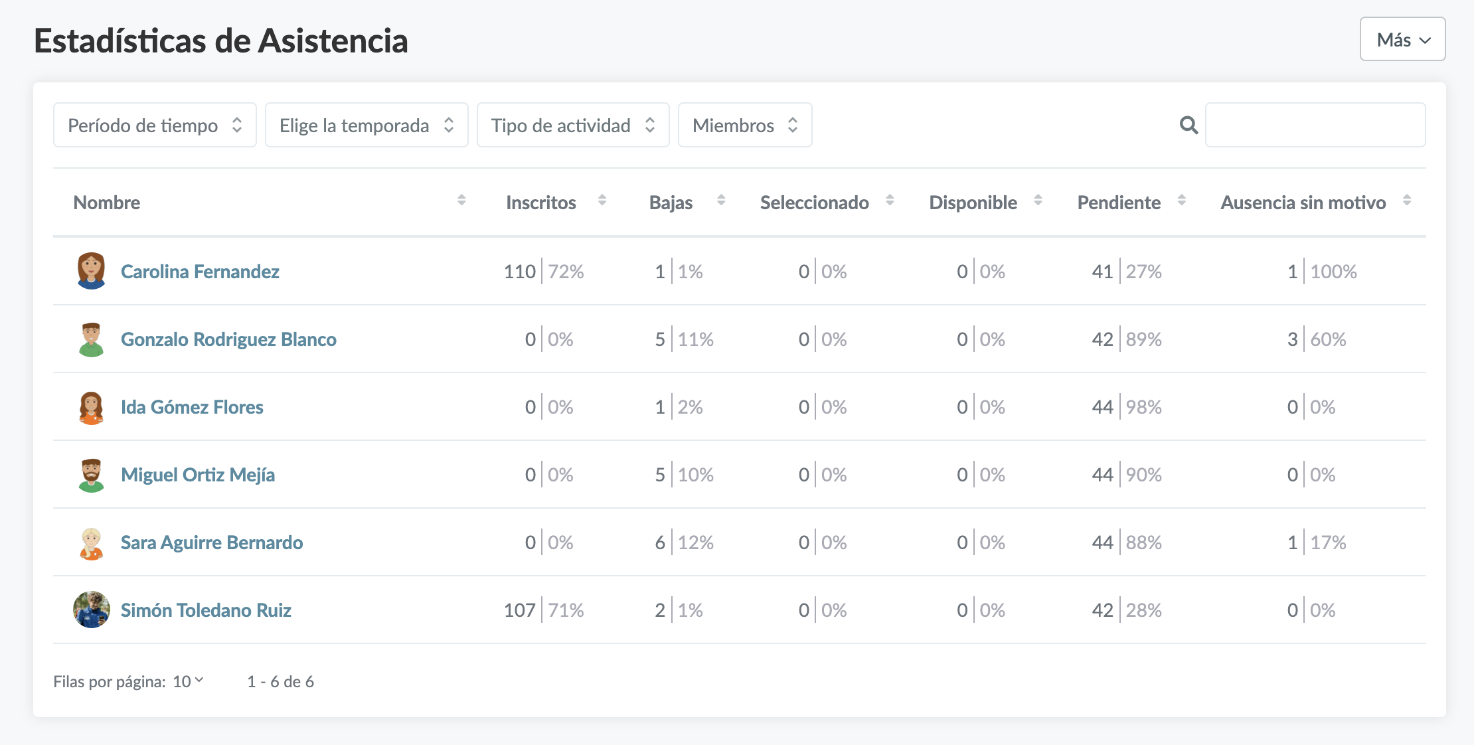Sort by Disponible column arrows
This screenshot has width=1474, height=745.
pyautogui.click(x=1038, y=201)
